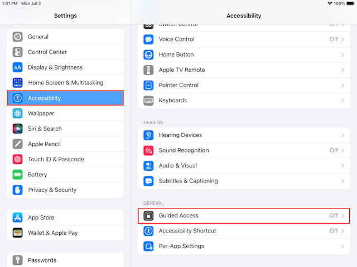Tap the Privacy & Security hand icon
Viewport: 357px width, 267px height.
click(x=17, y=190)
